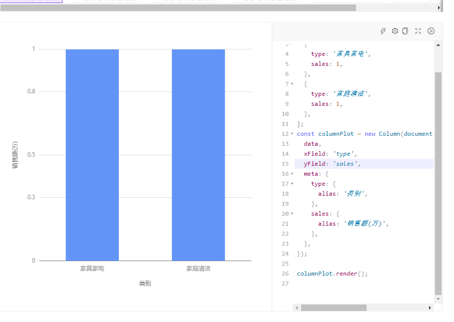Copy the code snippet via copy icon
Screen dimensions: 454x322
[405, 30]
